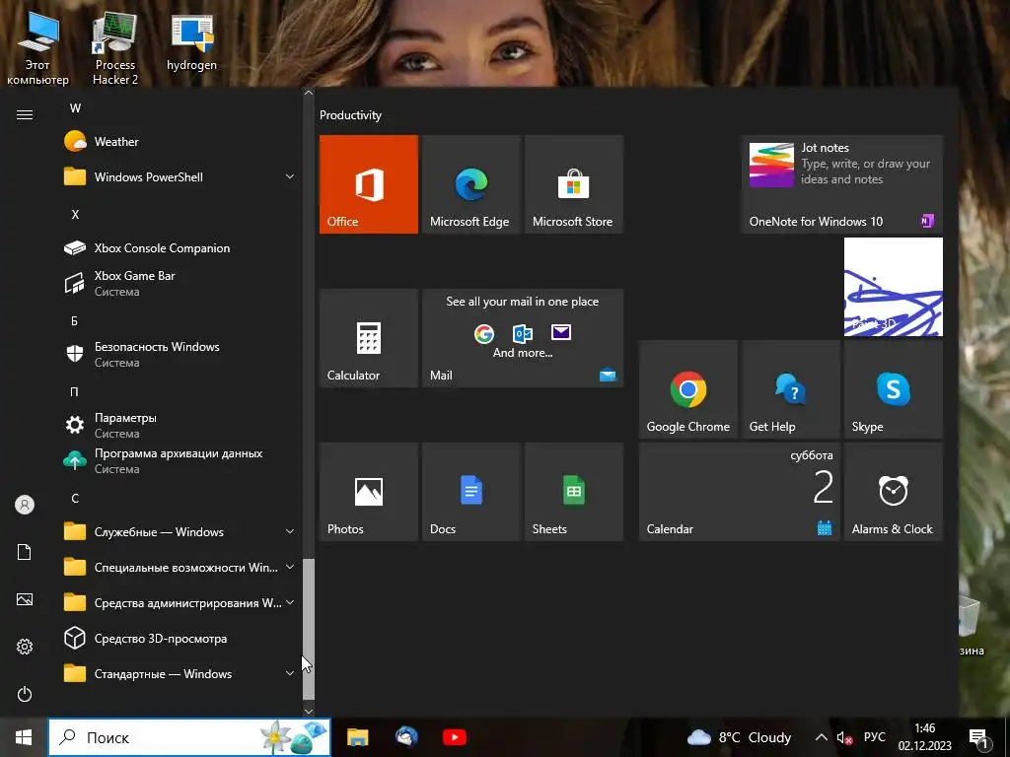Open the Office tile
Screen dimensions: 1010x757
coord(369,184)
